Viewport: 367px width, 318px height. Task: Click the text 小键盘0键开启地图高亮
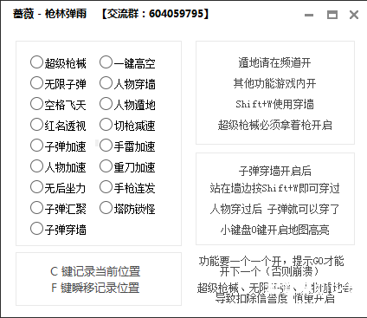pyautogui.click(x=274, y=230)
